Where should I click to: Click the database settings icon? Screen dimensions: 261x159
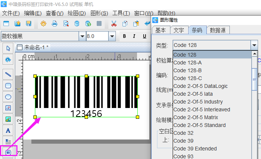pyautogui.click(x=77, y=23)
